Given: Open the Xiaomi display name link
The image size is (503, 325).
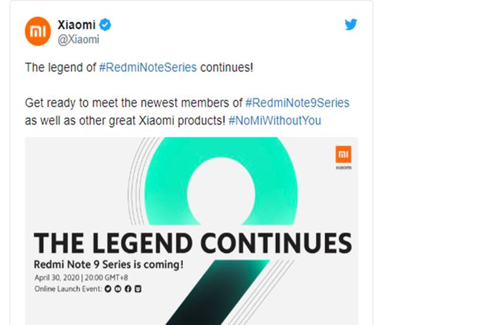Looking at the screenshot, I should [x=76, y=25].
